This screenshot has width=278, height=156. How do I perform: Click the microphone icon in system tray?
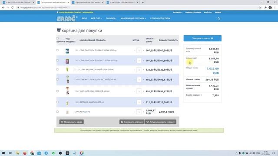tap(240, 153)
